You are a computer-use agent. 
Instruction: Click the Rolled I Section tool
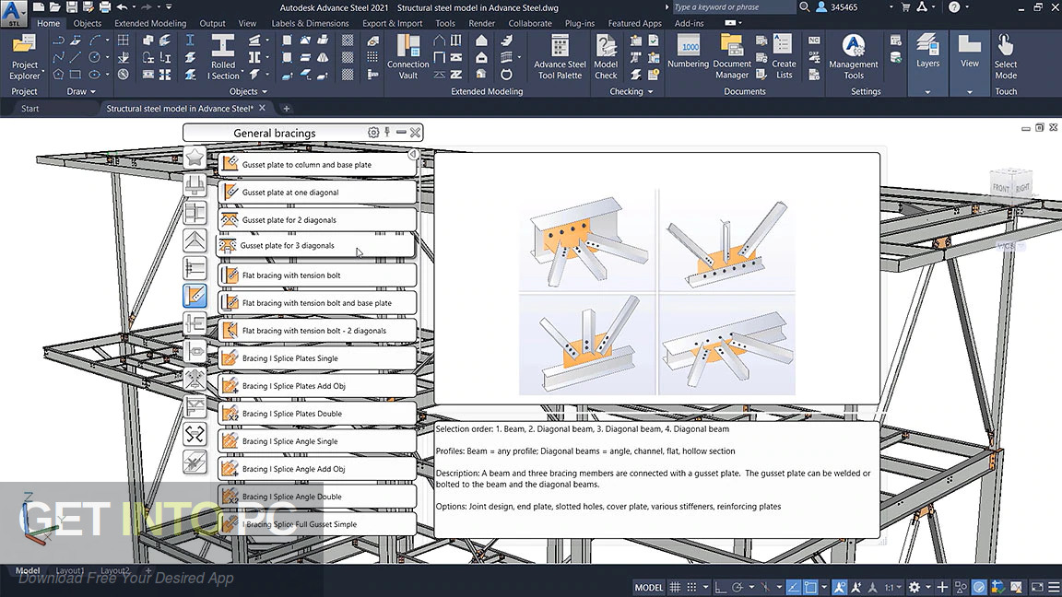[223, 57]
